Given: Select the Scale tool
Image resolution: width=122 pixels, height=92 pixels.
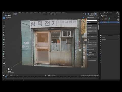Looking at the screenshot, I should 4,28.
